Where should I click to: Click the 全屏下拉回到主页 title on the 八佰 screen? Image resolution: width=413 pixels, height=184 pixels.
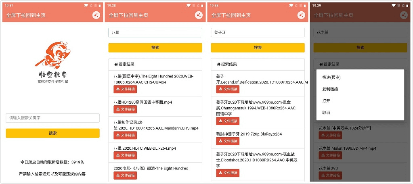128,15
